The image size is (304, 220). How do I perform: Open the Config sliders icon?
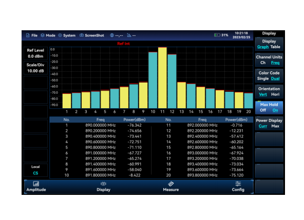(x=238, y=184)
